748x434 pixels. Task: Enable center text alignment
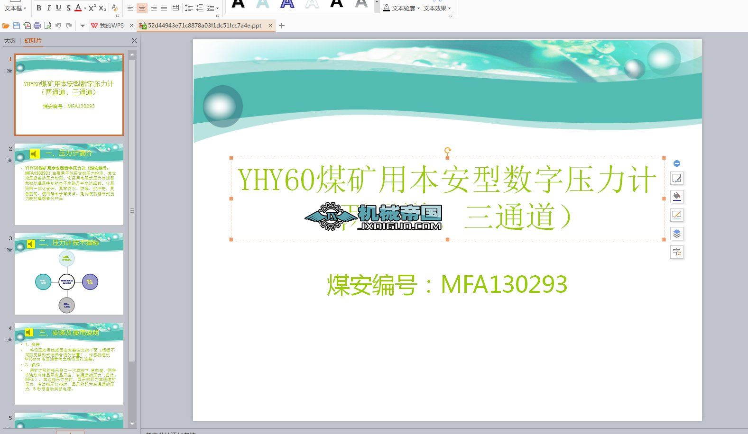pos(142,8)
